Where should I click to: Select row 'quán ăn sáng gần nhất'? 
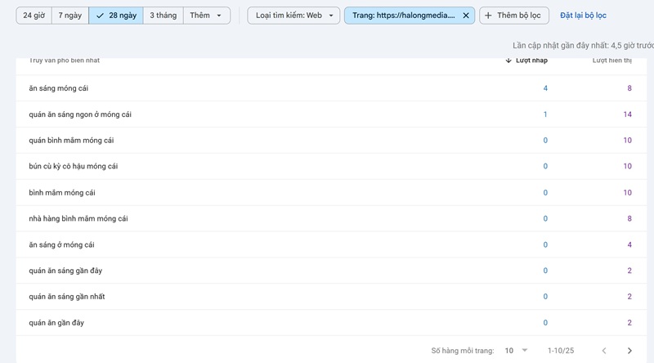click(67, 297)
